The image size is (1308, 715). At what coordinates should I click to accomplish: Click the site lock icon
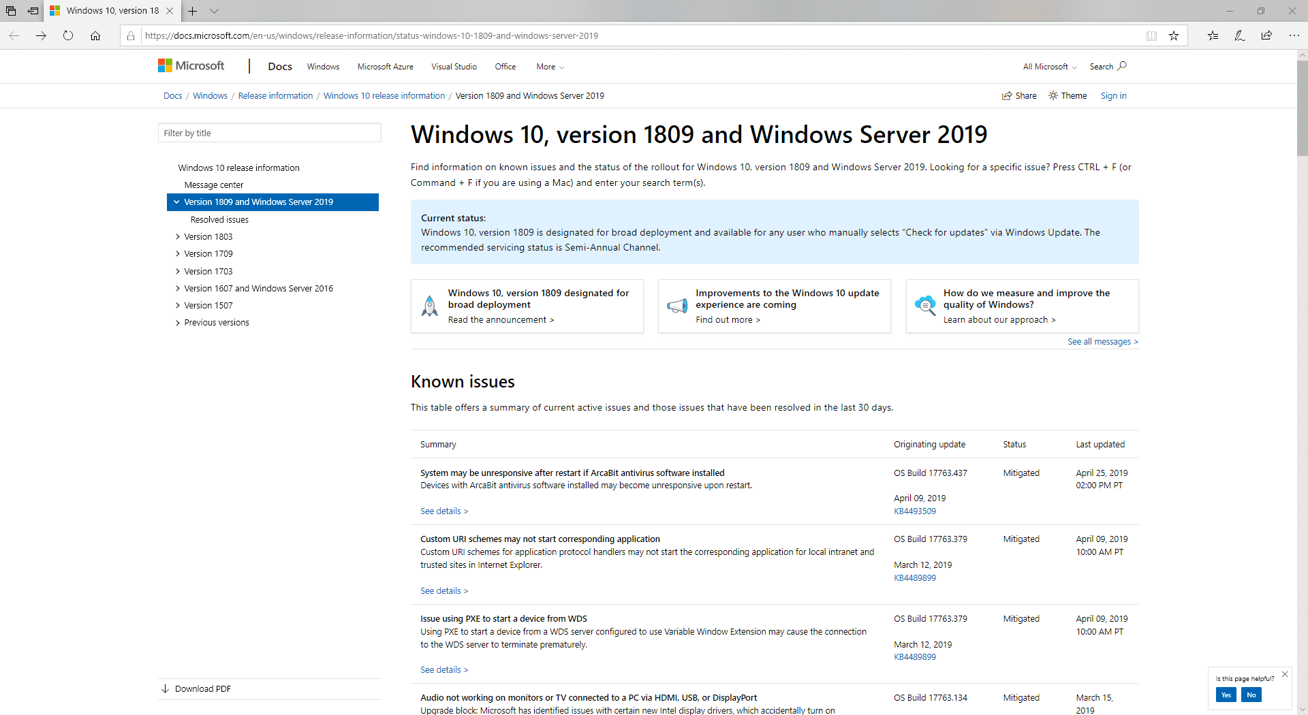coord(131,36)
